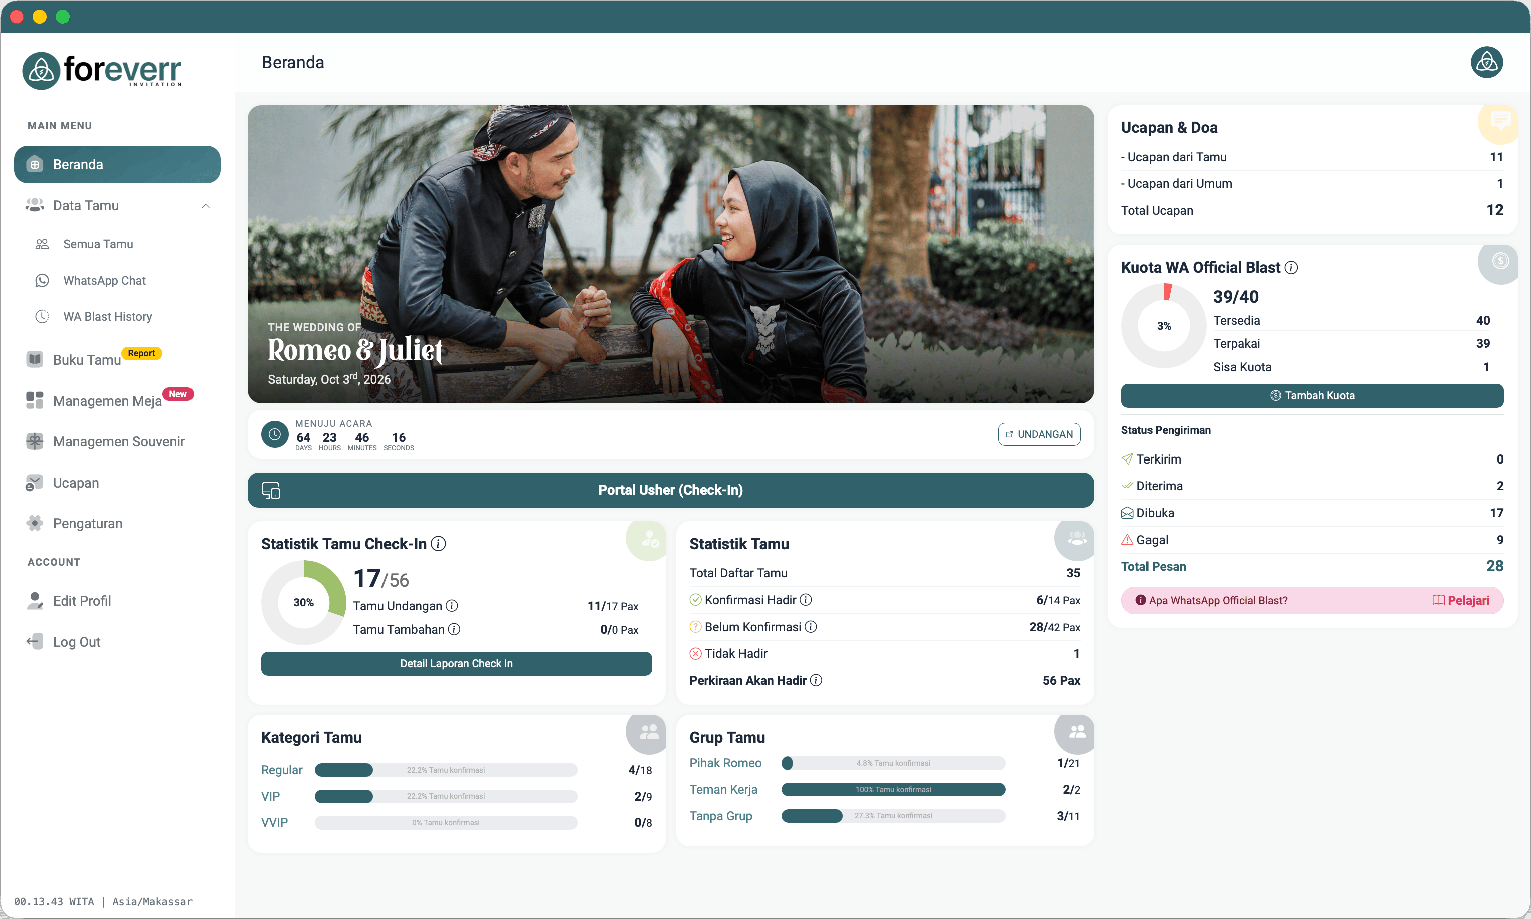Go to Beranda in the main menu
This screenshot has height=919, width=1531.
click(x=117, y=165)
